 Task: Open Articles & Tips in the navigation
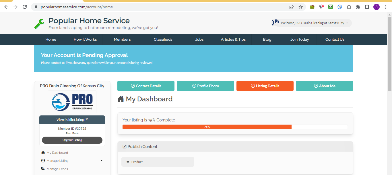(233, 40)
